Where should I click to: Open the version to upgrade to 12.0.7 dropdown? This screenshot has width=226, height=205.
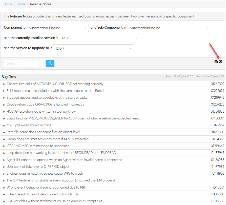point(93,48)
